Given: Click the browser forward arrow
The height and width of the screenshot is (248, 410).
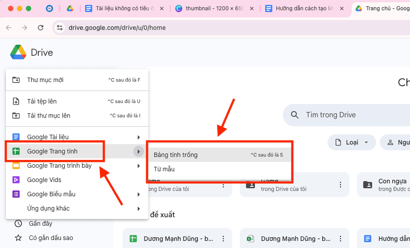Looking at the screenshot, I should pos(25,28).
